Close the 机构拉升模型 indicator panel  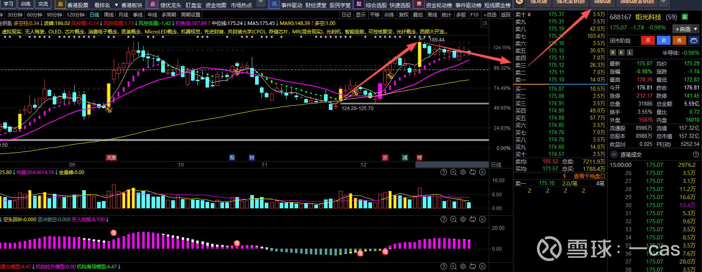[482, 266]
